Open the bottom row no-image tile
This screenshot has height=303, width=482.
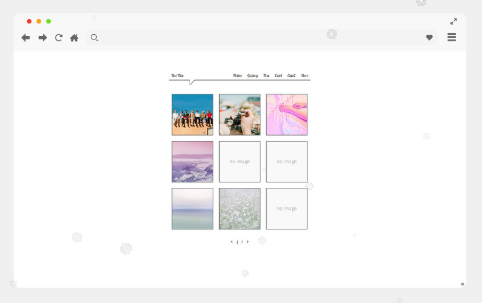[x=287, y=209]
